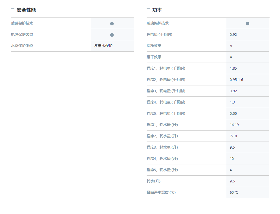Collapse the 功率 section dash icon
280x214 pixels.
point(148,8)
